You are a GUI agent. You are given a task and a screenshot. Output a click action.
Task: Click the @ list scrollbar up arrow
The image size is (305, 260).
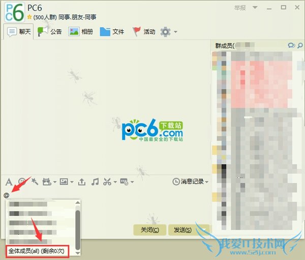coord(78,203)
